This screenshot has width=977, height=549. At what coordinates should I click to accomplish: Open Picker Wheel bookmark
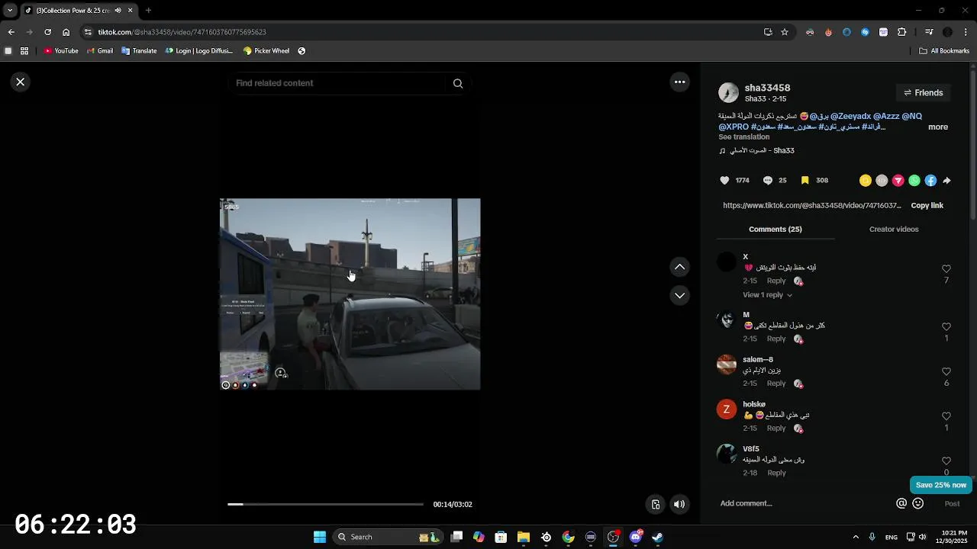coord(266,51)
